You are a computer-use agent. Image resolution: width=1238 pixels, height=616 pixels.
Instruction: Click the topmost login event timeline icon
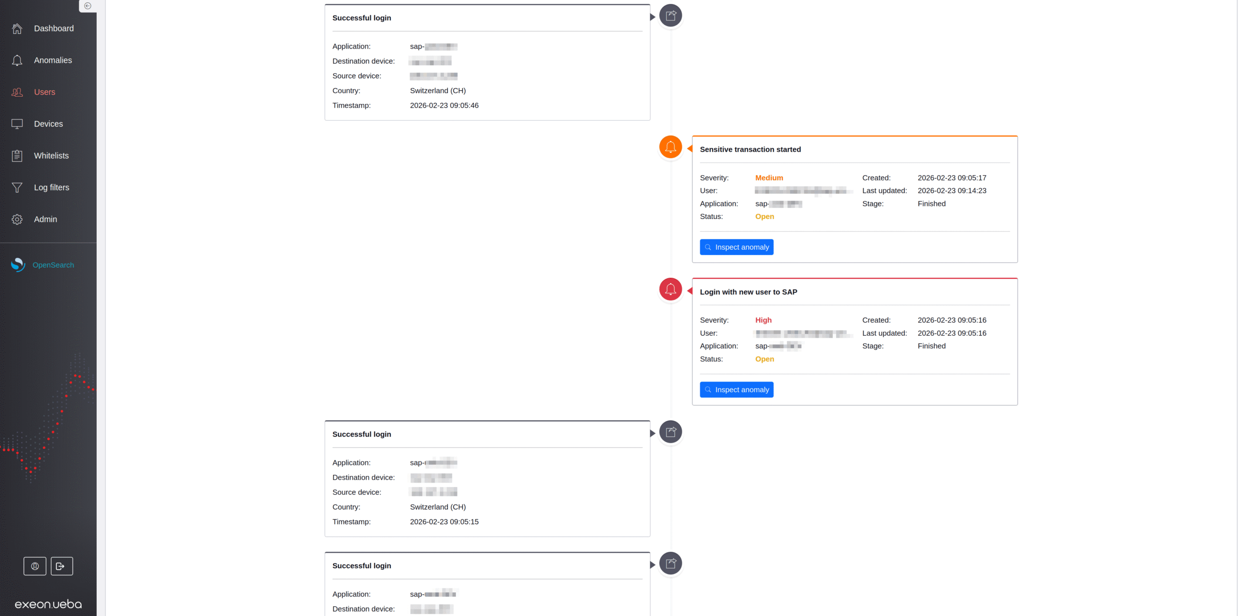coord(670,16)
